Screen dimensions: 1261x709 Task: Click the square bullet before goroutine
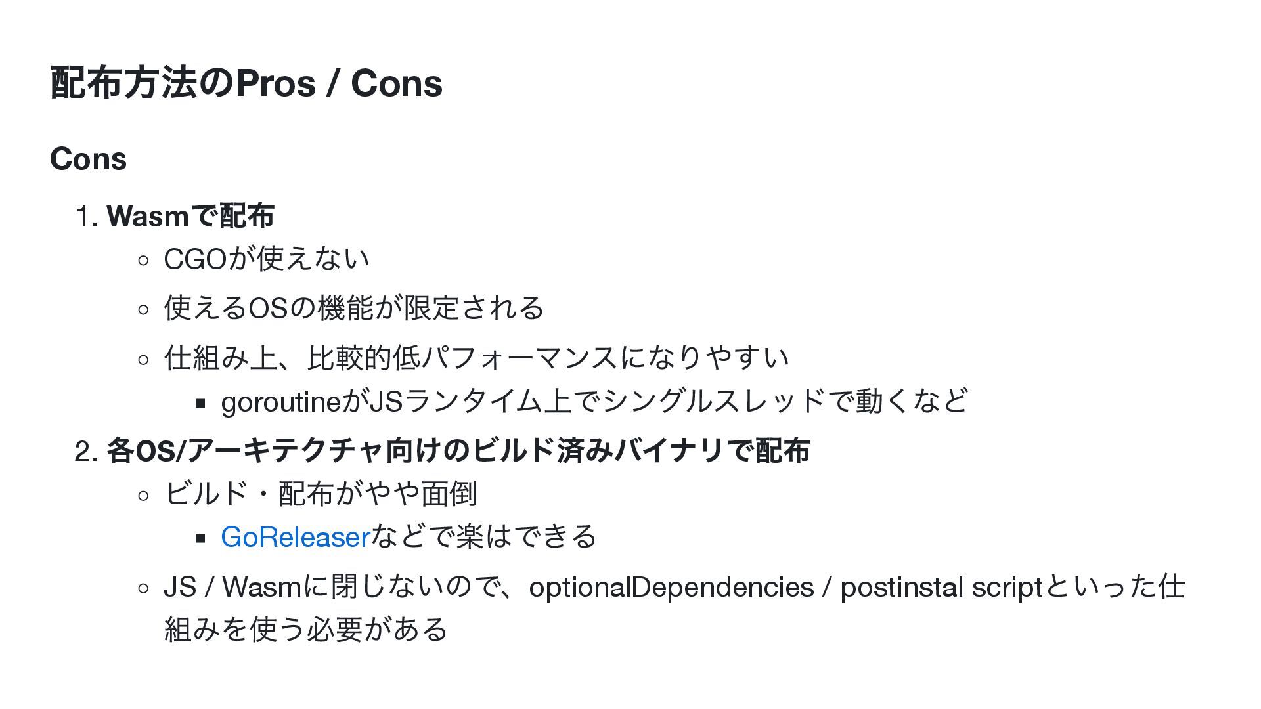201,403
